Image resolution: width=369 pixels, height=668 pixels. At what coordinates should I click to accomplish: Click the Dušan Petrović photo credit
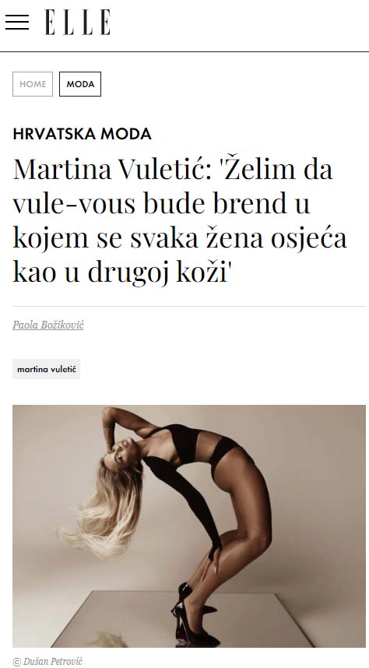tap(53, 662)
